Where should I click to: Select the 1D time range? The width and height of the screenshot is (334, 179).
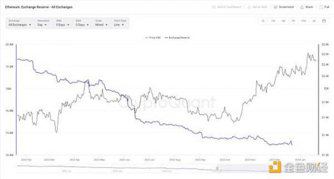coord(263,21)
